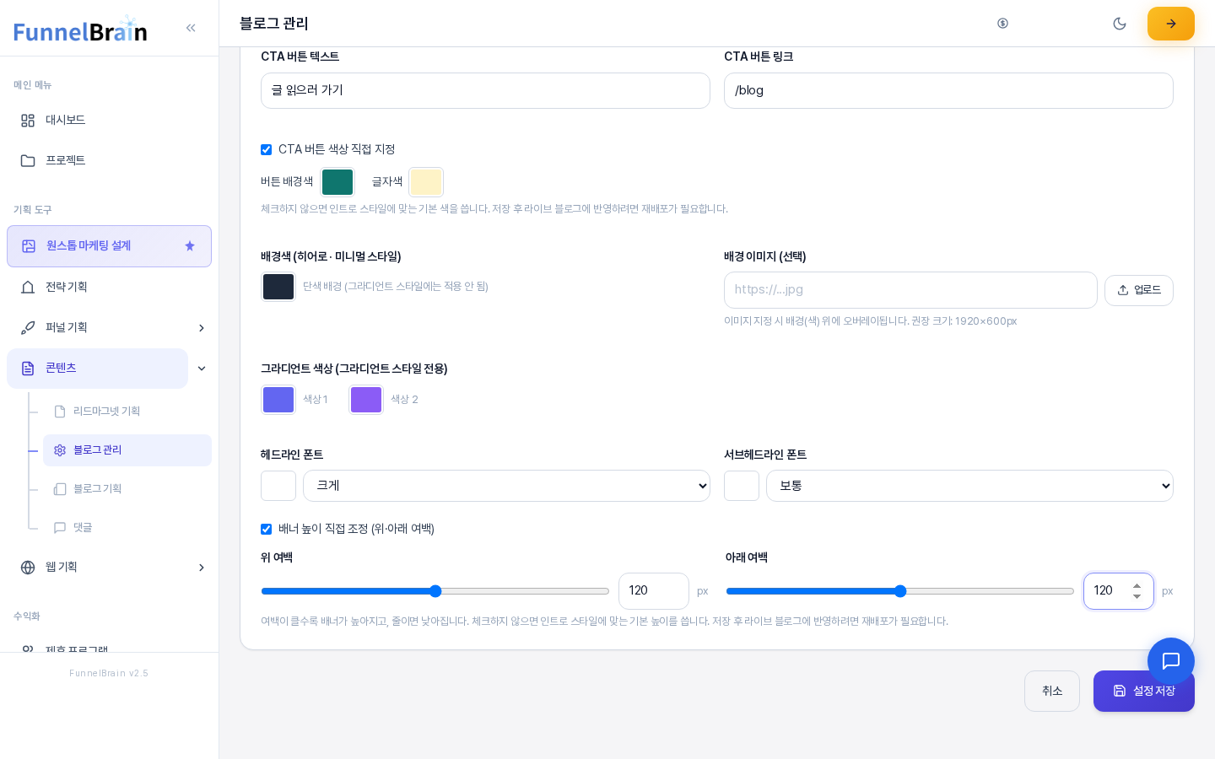Toggle CTA 버튼 색상 직접 지정 checkbox

point(266,149)
